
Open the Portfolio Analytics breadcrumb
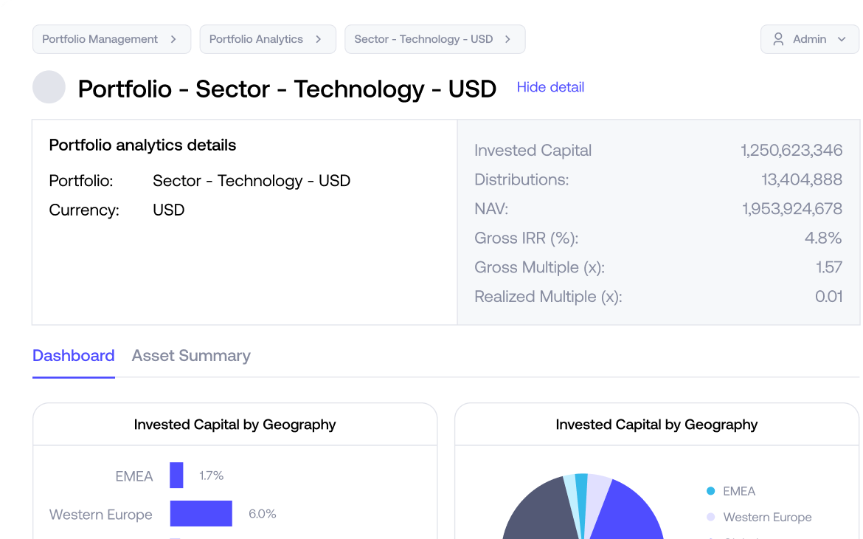[268, 39]
